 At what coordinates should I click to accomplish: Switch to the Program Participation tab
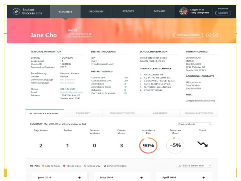click(199, 113)
